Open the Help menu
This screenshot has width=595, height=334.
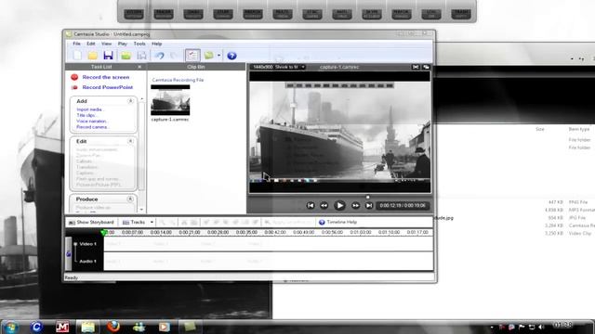click(157, 44)
